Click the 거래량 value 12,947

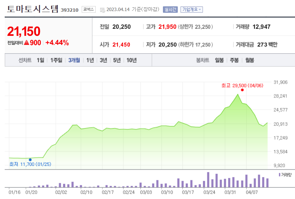point(261,27)
